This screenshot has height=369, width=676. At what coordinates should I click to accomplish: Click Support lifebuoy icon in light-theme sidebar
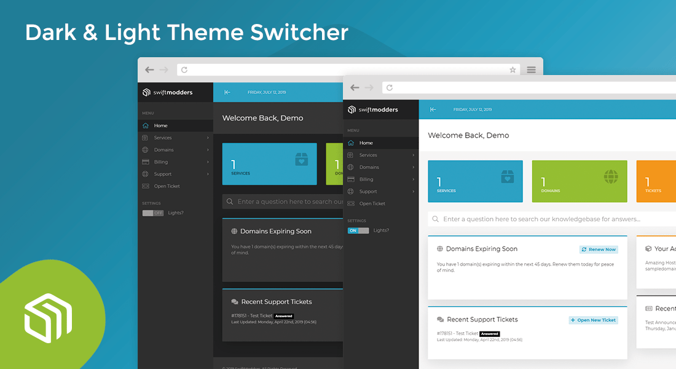point(350,191)
